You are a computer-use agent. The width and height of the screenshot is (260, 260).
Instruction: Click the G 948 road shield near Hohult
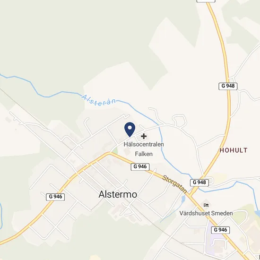pos(228,86)
